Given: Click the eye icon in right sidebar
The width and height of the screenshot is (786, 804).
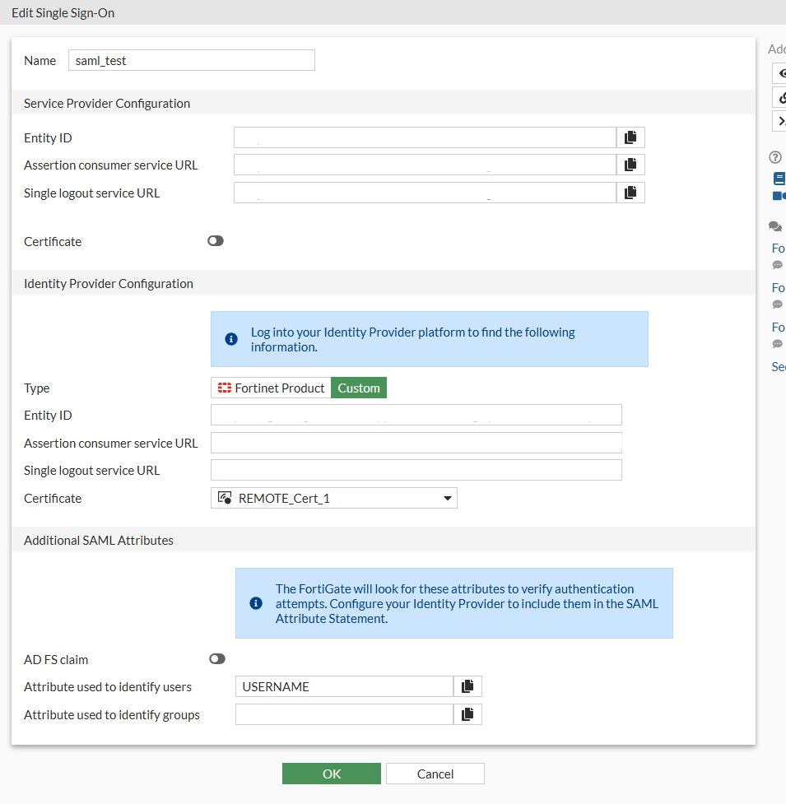Looking at the screenshot, I should [780, 73].
